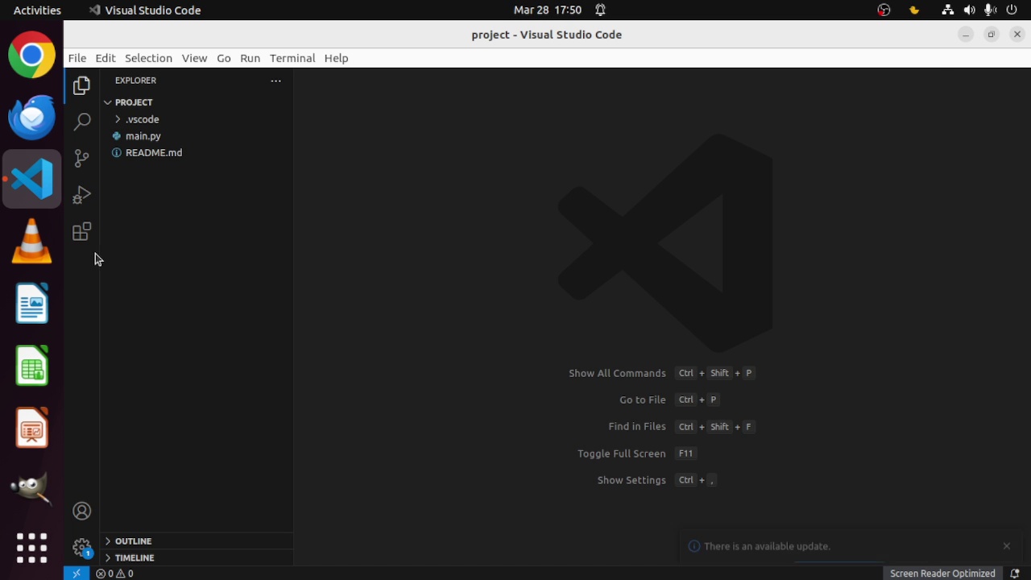The image size is (1031, 580).
Task: Click the remote window status bar icon
Action: tap(77, 574)
